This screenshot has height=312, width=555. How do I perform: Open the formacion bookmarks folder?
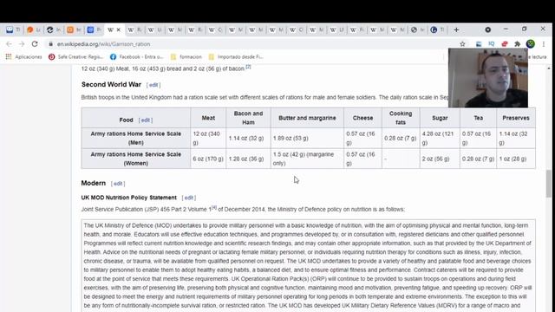pos(186,56)
